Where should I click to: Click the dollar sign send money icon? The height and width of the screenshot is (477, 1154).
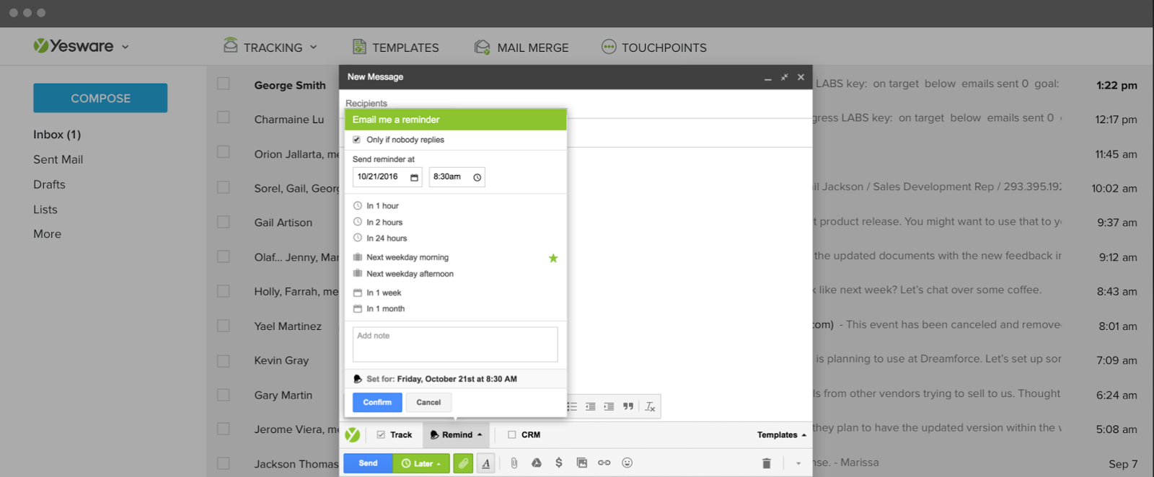point(559,463)
